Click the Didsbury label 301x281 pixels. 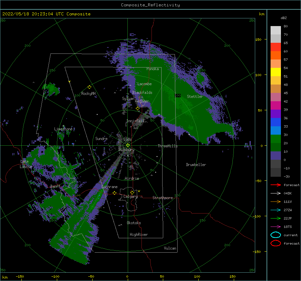click(126, 150)
